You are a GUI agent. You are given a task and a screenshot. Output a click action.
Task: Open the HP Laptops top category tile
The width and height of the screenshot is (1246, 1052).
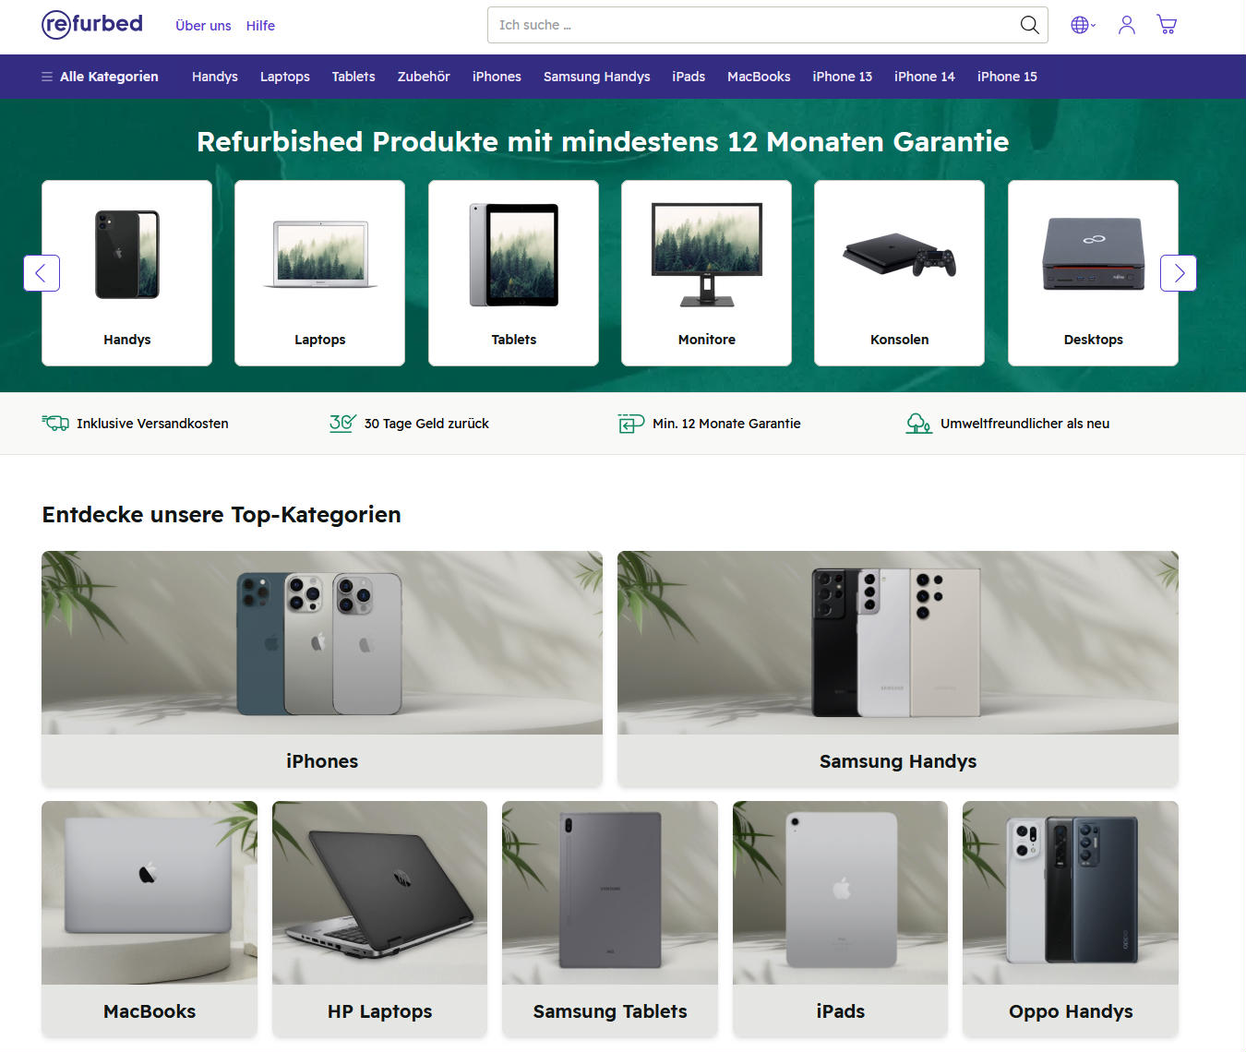pyautogui.click(x=379, y=918)
